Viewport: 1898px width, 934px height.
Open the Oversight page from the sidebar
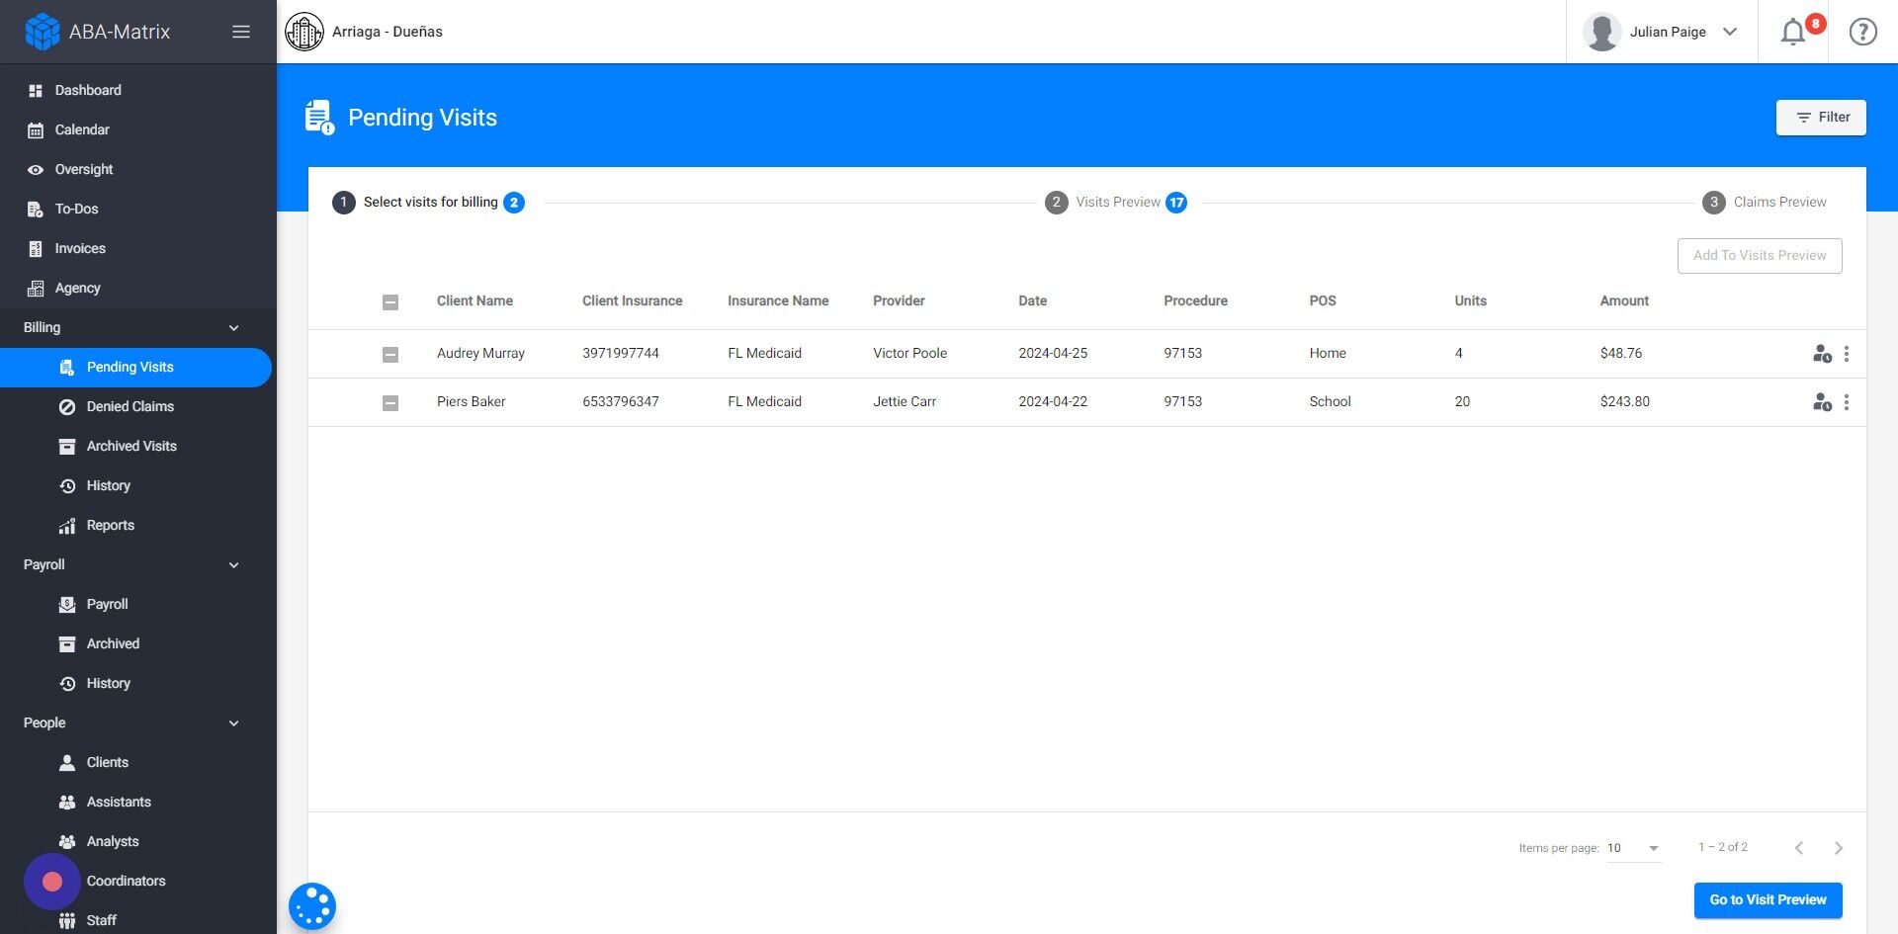(x=84, y=169)
